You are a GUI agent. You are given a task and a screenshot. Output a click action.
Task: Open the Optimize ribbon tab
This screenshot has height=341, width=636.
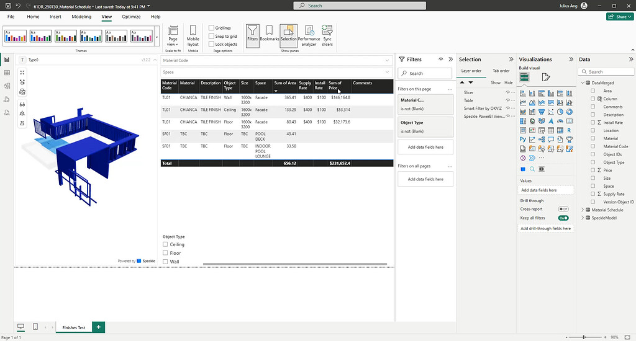pyautogui.click(x=132, y=17)
